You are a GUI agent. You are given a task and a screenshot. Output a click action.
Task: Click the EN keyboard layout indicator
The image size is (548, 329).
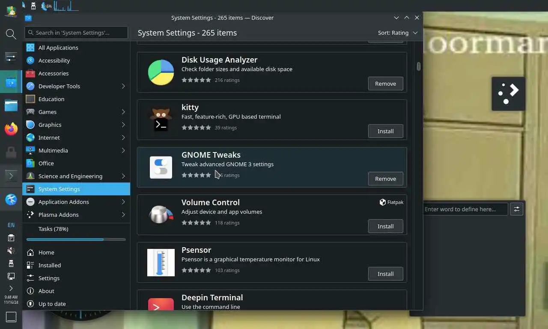tap(11, 225)
